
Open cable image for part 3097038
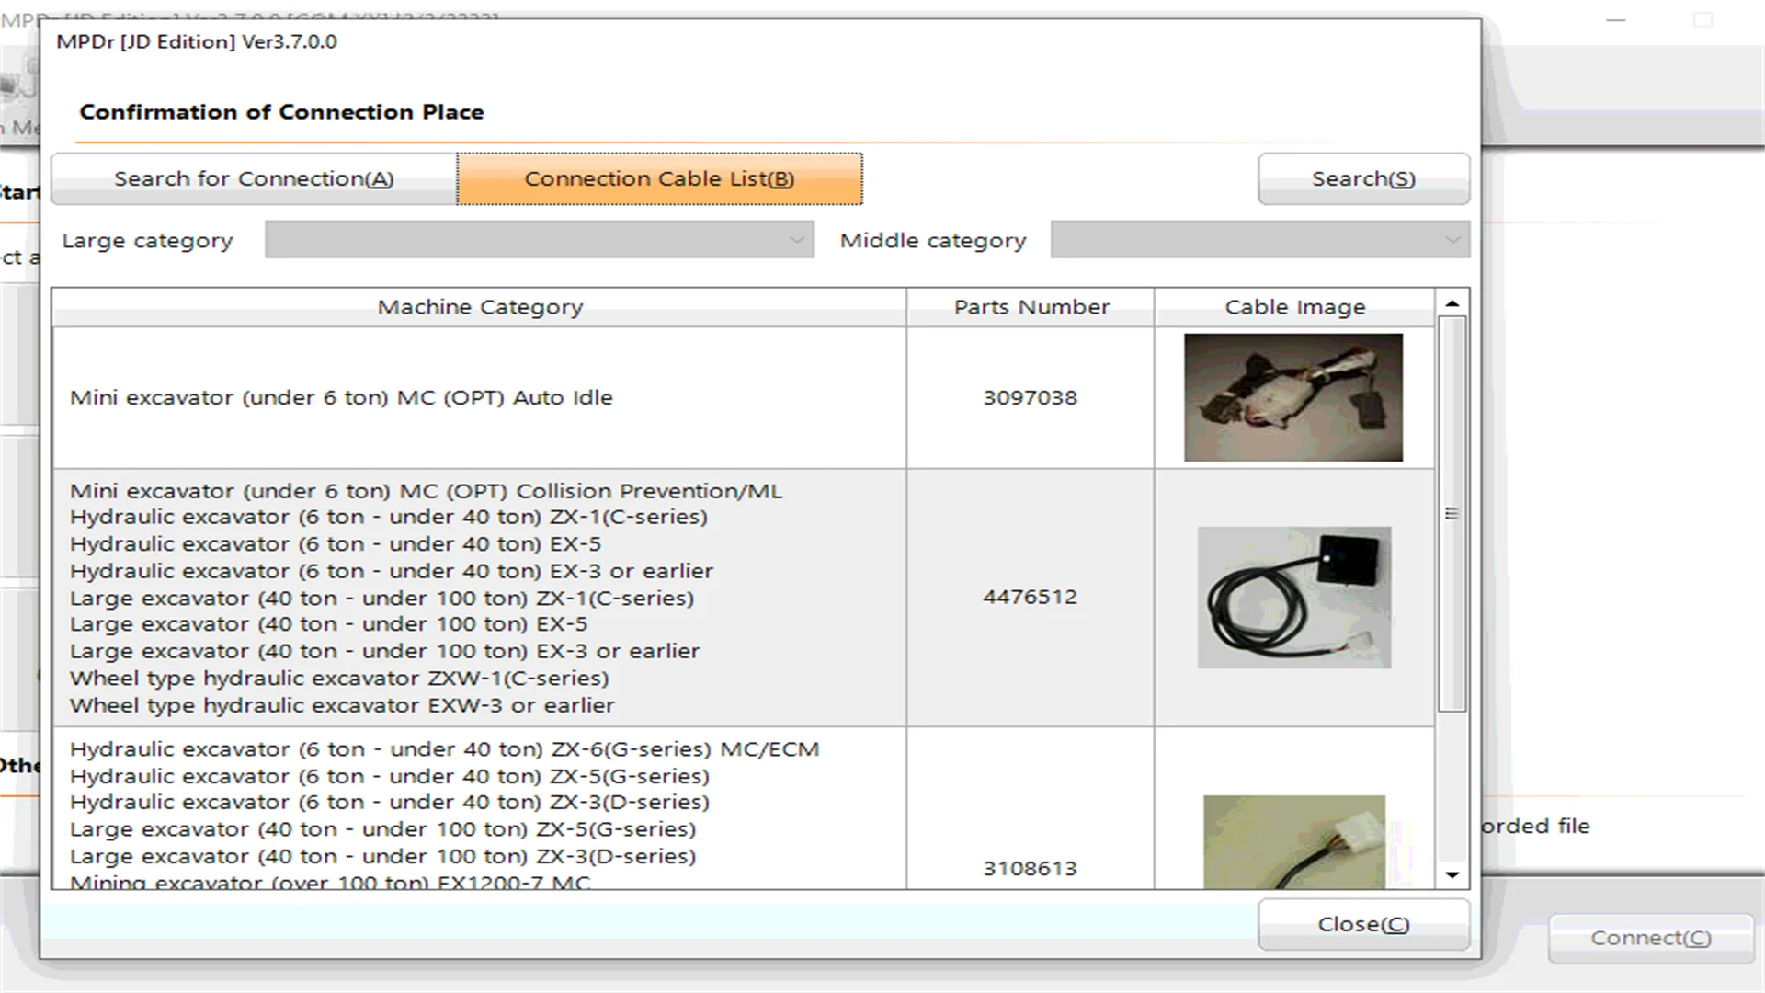1293,397
